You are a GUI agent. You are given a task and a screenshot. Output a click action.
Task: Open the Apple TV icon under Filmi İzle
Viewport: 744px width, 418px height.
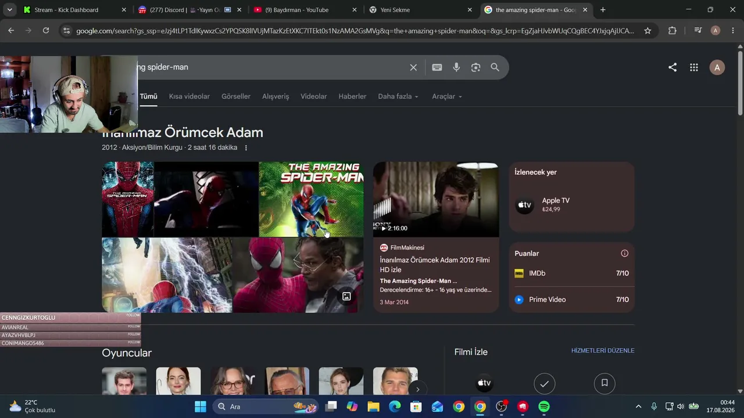click(x=484, y=383)
